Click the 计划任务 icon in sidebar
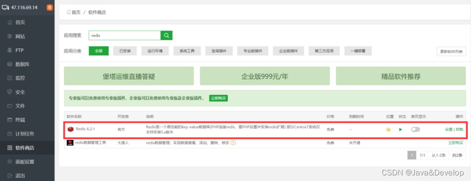The image size is (471, 181). point(10,134)
